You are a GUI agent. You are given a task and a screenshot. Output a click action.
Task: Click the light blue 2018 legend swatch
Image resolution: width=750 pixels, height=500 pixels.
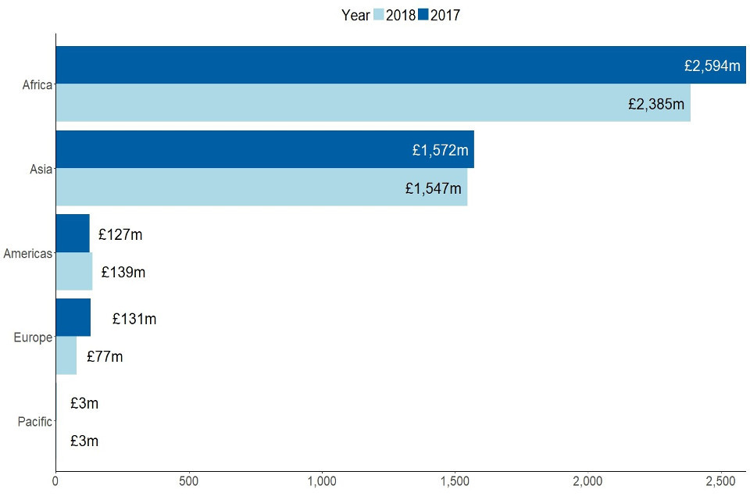378,15
